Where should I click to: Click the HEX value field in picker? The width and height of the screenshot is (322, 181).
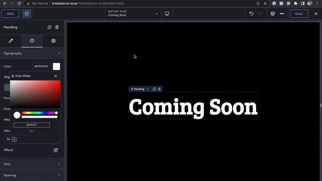click(32, 125)
